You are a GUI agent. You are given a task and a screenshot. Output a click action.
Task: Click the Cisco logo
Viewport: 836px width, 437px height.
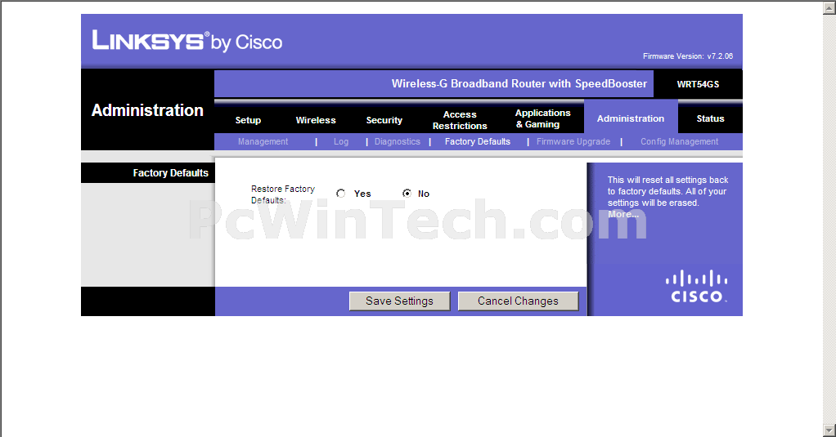click(x=696, y=287)
